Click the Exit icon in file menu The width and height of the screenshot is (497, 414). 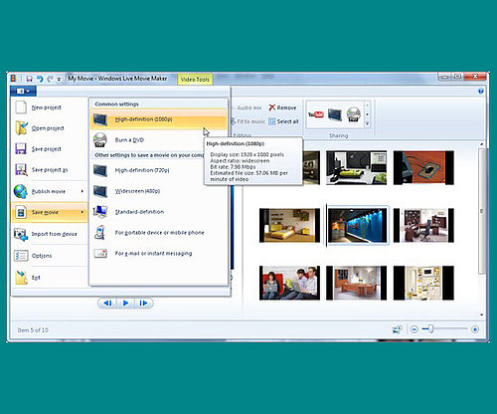pos(22,278)
